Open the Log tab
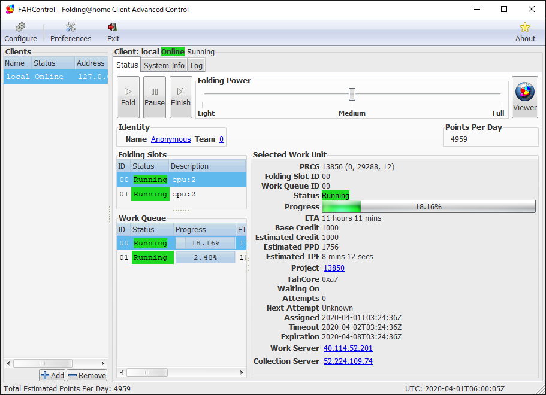The height and width of the screenshot is (395, 546). click(x=197, y=65)
